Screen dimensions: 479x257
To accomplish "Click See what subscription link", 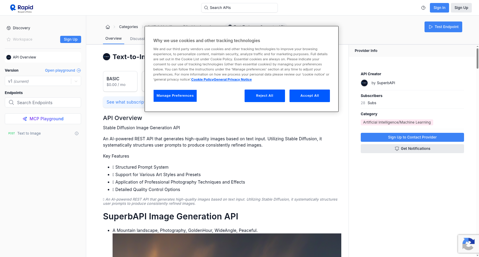I will (x=125, y=102).
